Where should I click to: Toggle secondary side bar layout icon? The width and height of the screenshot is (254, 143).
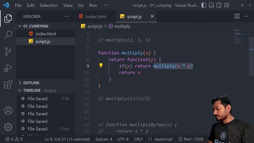click(x=219, y=5)
